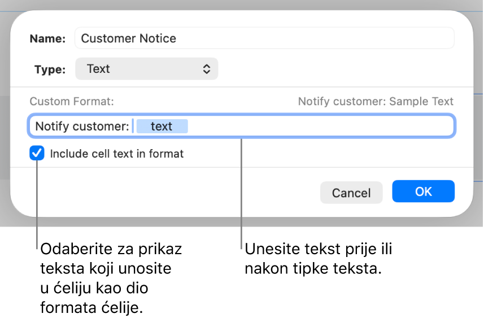Click the Cancel button
484x318 pixels.
point(351,193)
